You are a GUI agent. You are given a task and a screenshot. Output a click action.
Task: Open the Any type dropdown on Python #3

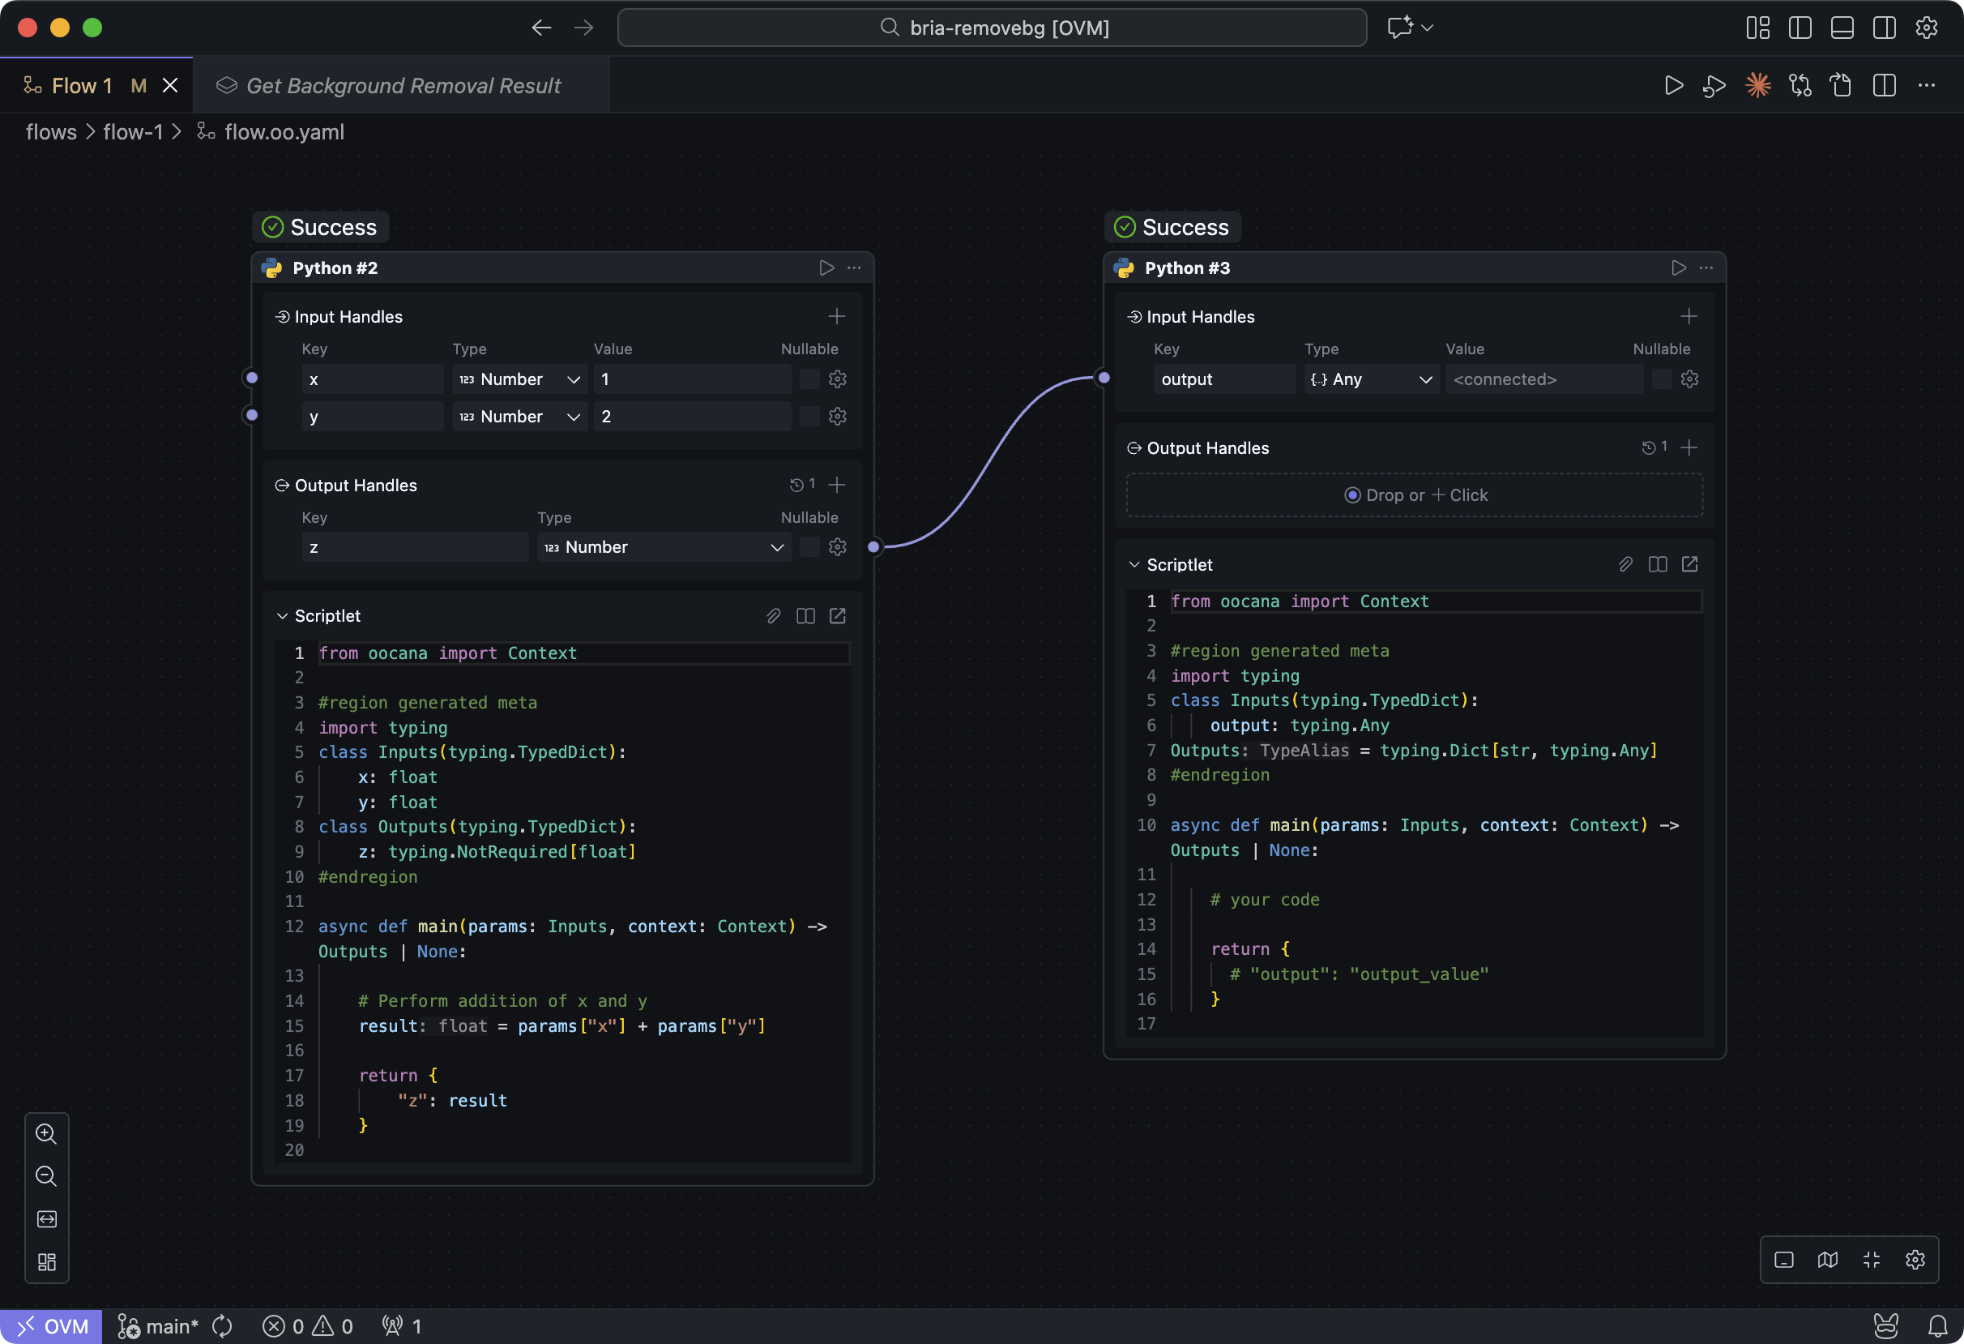click(x=1370, y=379)
